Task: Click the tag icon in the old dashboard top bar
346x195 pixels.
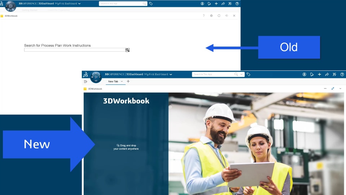Action: (x=151, y=4)
